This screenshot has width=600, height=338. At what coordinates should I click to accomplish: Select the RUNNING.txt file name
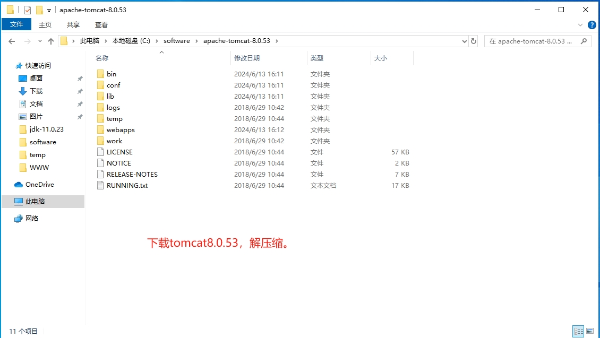(127, 185)
